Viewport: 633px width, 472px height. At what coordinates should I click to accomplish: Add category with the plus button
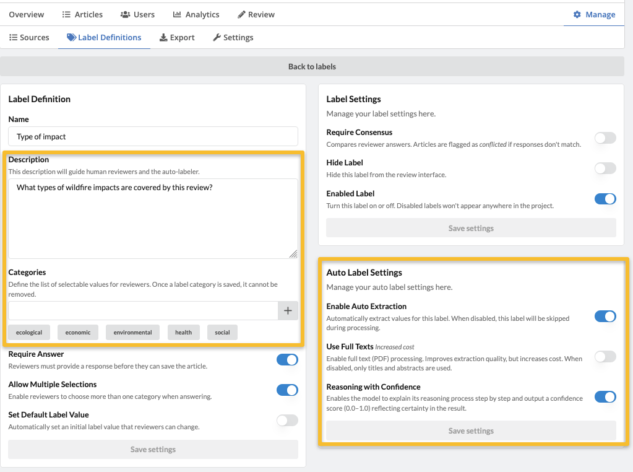point(288,311)
